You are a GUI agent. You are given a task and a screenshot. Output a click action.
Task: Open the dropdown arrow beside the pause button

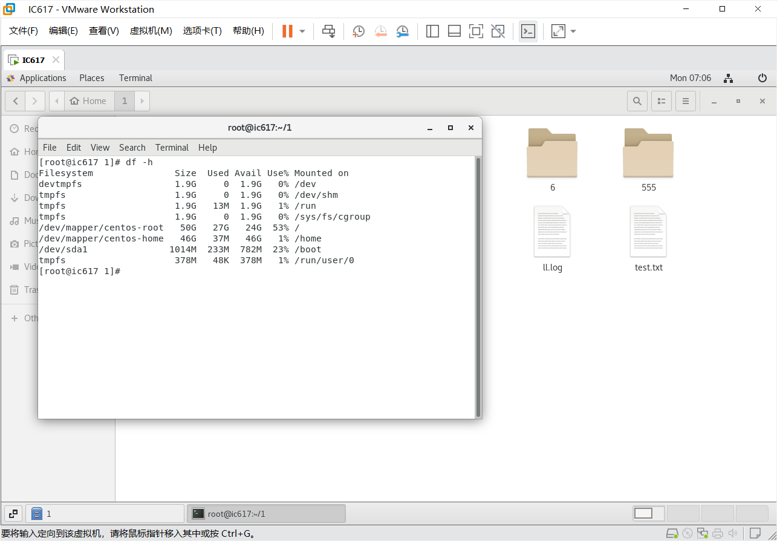(302, 31)
